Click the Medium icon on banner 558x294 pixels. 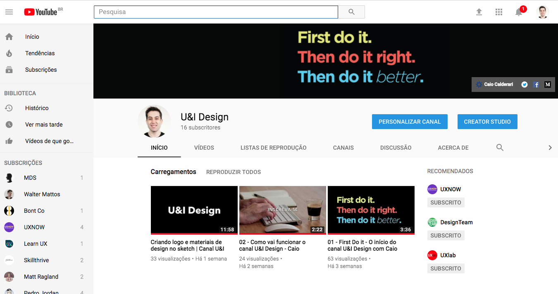pos(548,85)
